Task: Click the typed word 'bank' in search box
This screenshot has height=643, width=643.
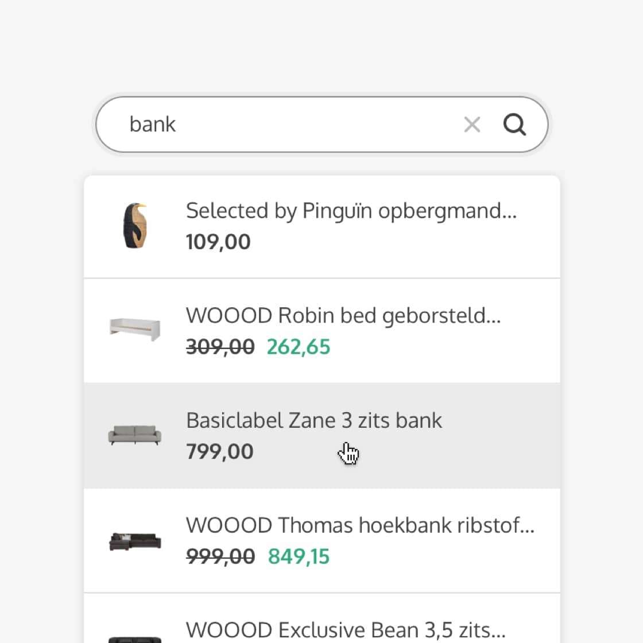Action: (x=152, y=125)
